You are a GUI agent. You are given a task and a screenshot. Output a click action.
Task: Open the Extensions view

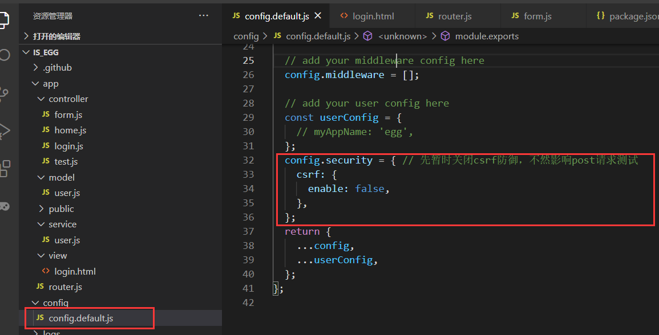click(6, 168)
